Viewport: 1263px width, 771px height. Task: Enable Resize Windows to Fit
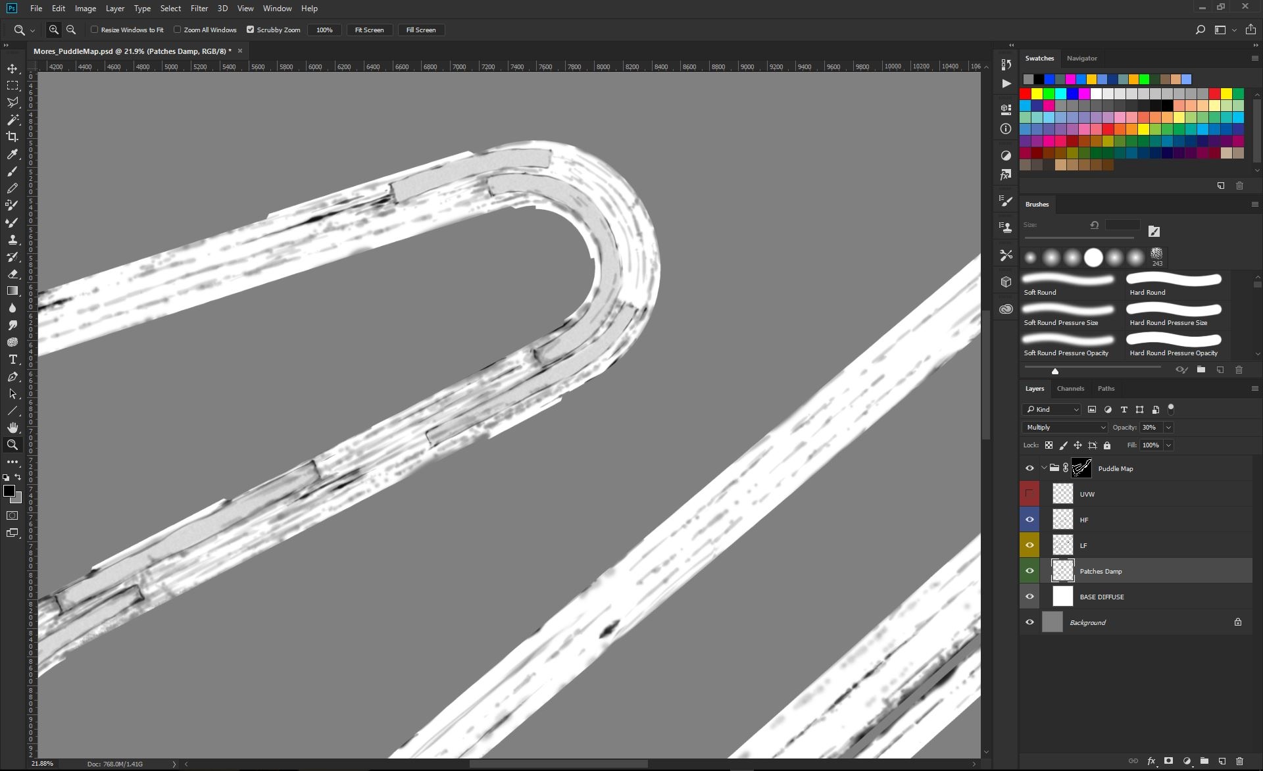pyautogui.click(x=95, y=30)
